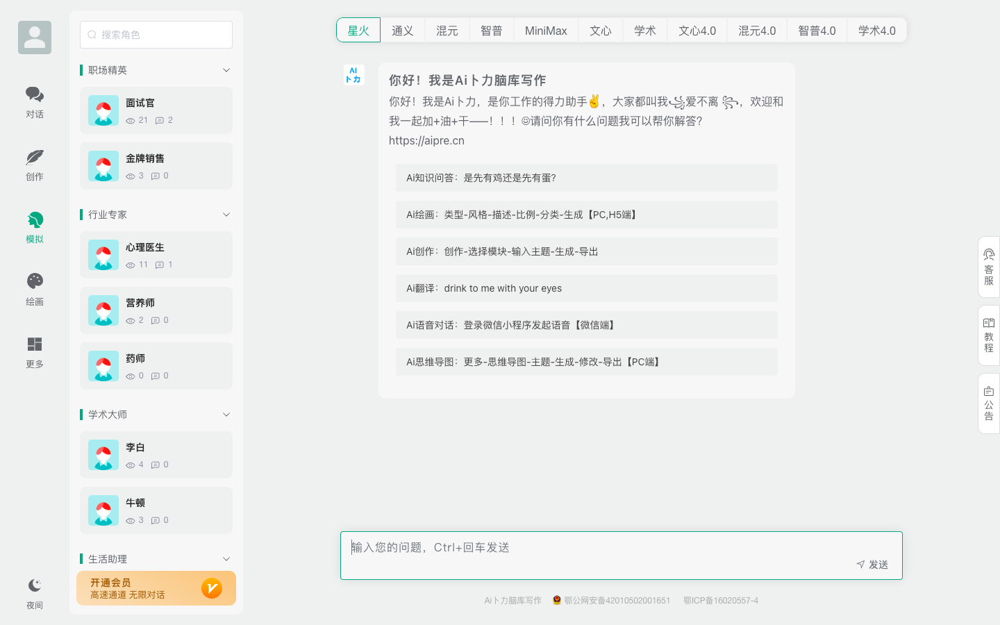The height and width of the screenshot is (625, 1000).
Task: Collapse the 职场精英 category
Action: pyautogui.click(x=226, y=70)
